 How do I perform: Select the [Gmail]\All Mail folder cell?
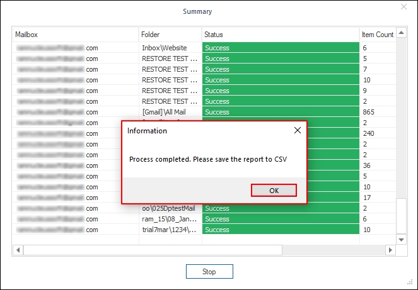tap(170, 112)
